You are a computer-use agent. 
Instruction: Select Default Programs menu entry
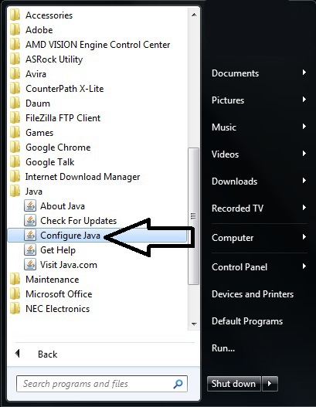[x=247, y=321]
